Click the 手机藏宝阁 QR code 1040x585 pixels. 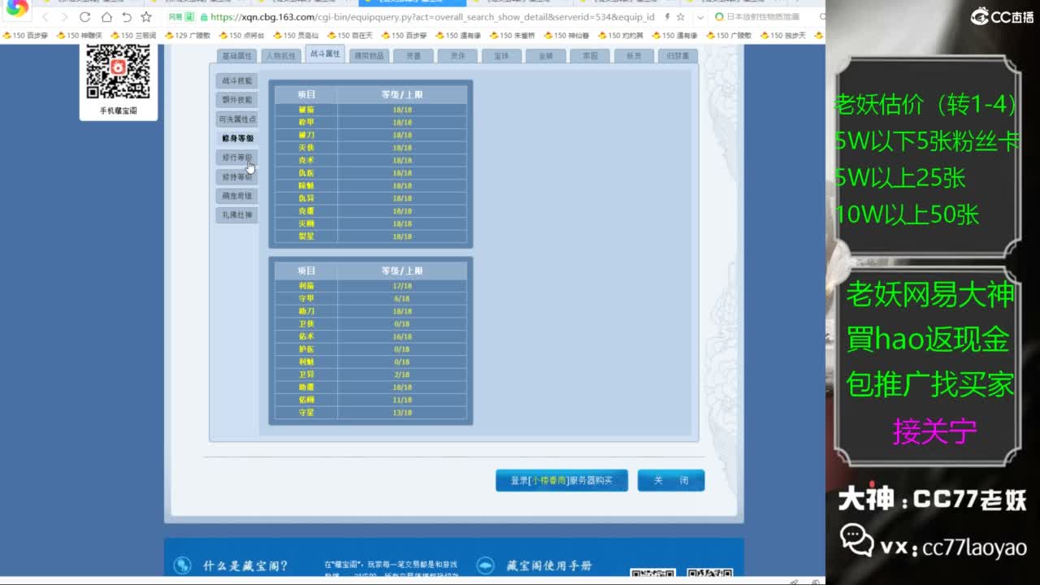(x=119, y=71)
